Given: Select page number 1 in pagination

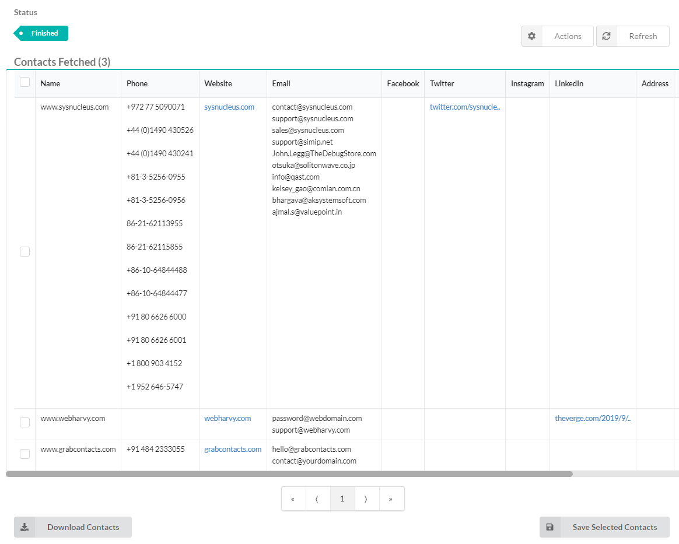Looking at the screenshot, I should pyautogui.click(x=342, y=499).
